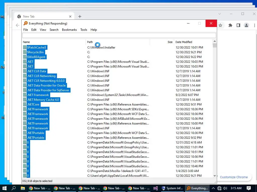Click the folder icon of .NETCore
257x192 pixels.
(25, 104)
